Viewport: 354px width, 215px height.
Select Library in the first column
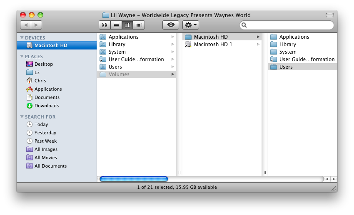click(137, 44)
